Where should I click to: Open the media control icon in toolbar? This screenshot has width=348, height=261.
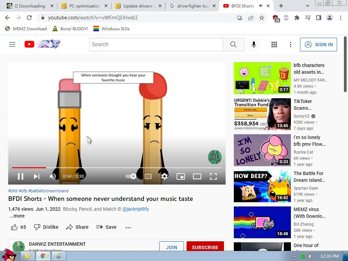308,18
